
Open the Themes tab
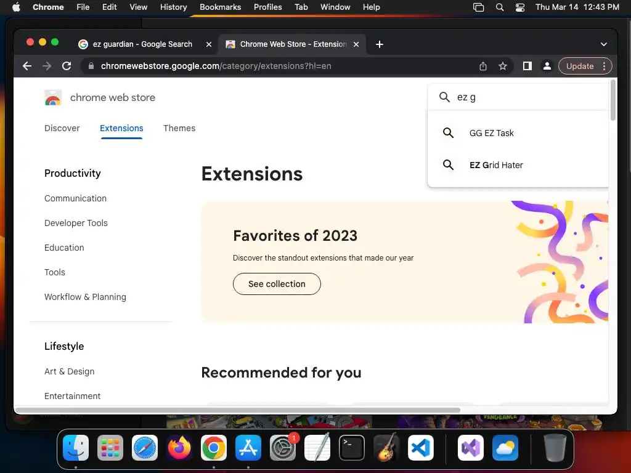(x=179, y=128)
